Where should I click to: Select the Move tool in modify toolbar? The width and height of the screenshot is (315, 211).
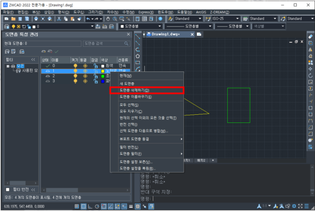click(x=310, y=69)
